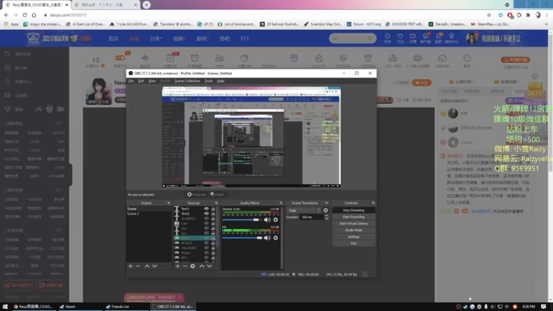This screenshot has height=311, width=553.
Task: Move source up in Sources list
Action: click(x=202, y=266)
